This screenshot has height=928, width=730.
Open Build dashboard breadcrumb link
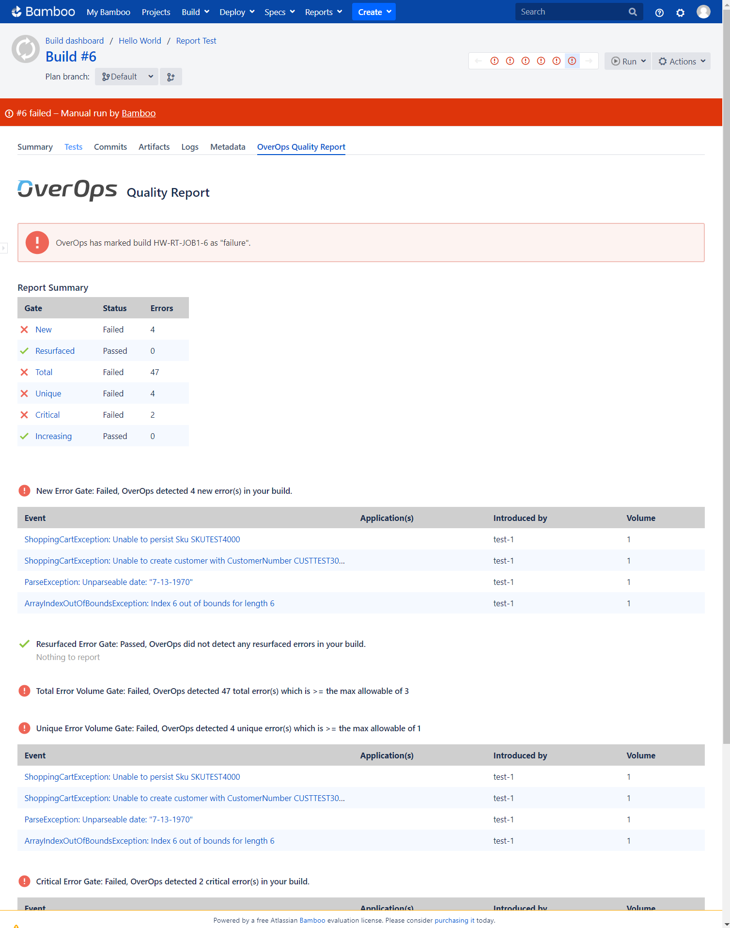[75, 41]
